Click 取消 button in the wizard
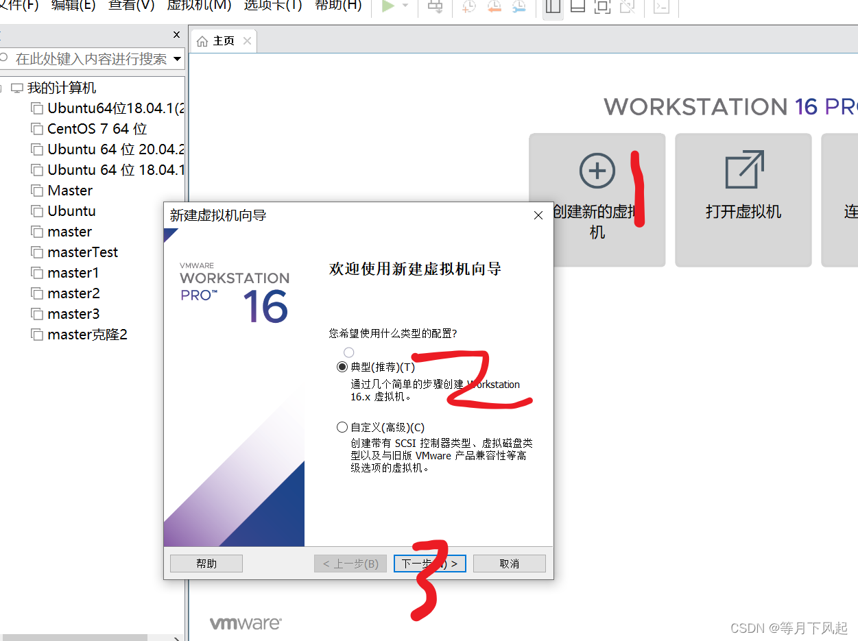 (x=510, y=564)
